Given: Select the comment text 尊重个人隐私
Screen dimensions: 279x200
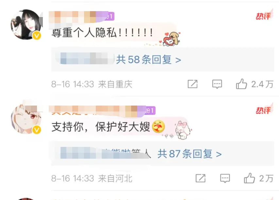Looking at the screenshot, I should pos(84,33).
